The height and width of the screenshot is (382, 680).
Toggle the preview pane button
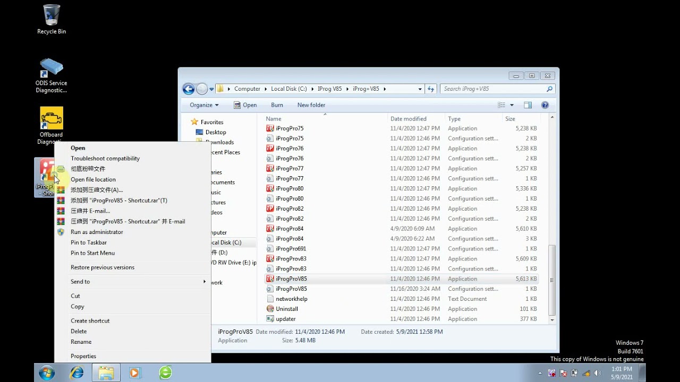528,105
